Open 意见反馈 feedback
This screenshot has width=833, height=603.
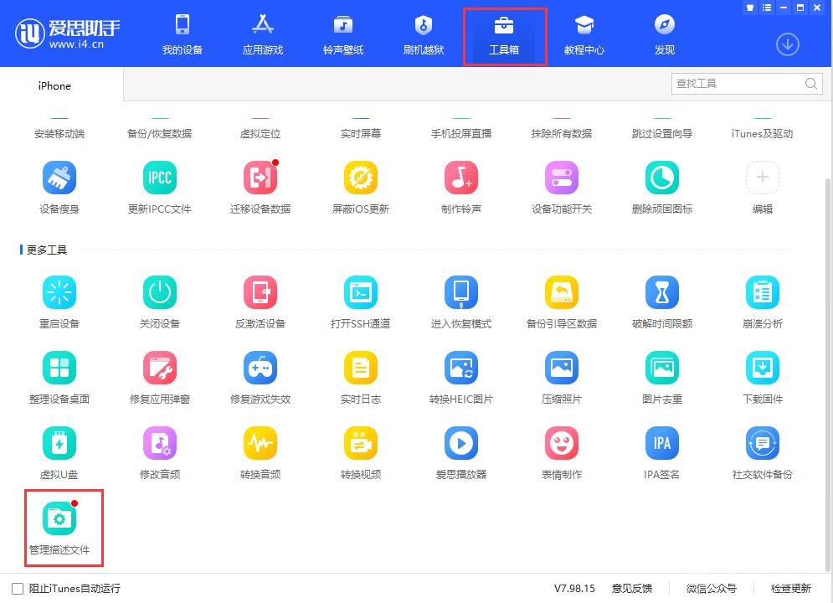(x=634, y=590)
